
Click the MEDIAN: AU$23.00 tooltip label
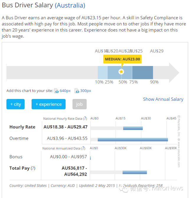click(x=122, y=59)
